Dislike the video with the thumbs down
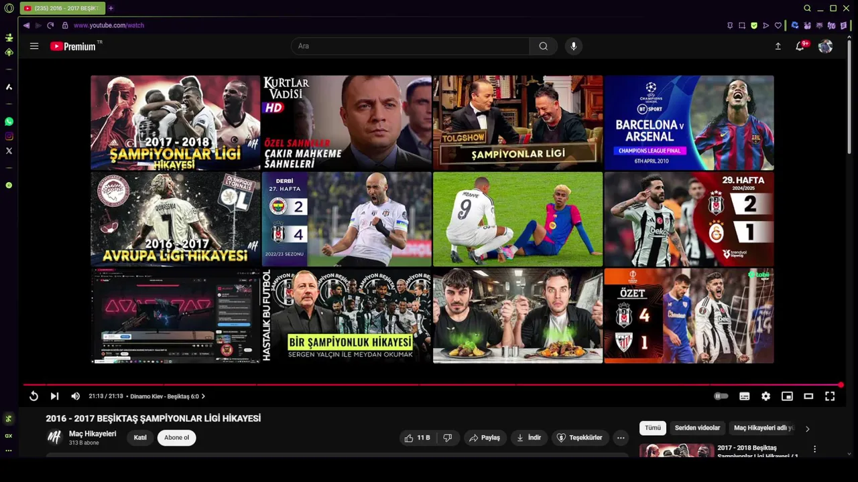The width and height of the screenshot is (858, 482). tap(448, 438)
